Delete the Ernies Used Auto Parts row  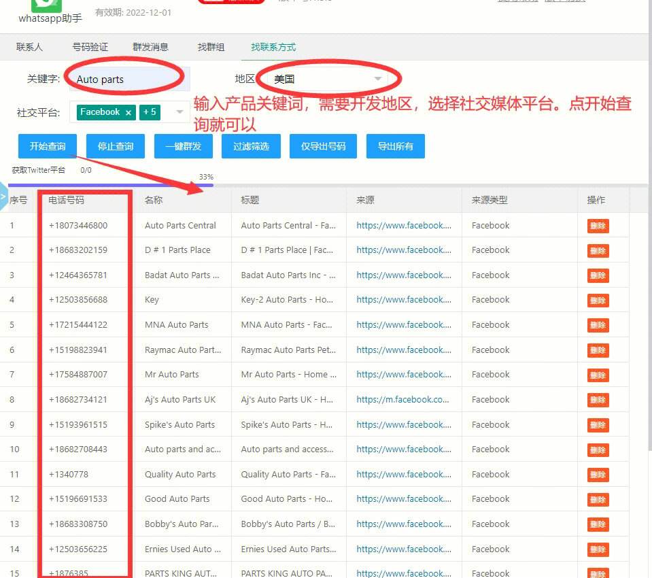click(x=598, y=549)
